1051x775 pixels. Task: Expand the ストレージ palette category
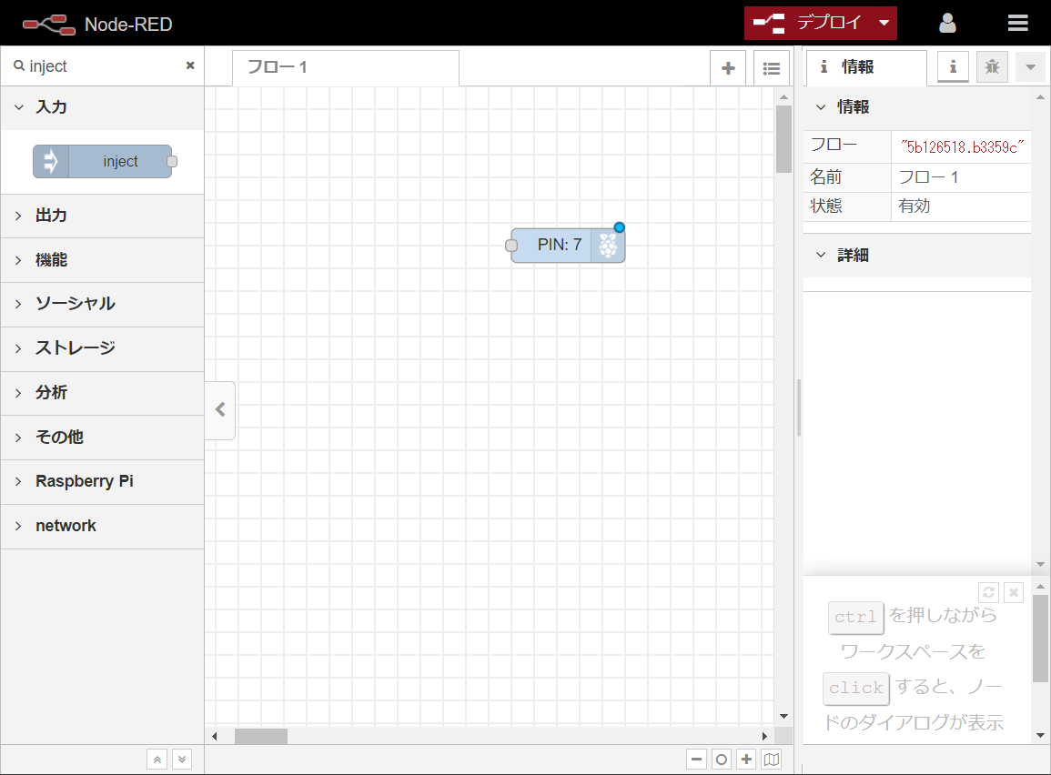103,348
